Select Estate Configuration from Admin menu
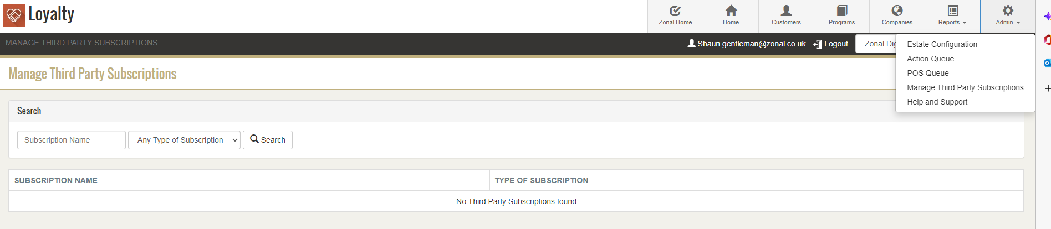This screenshot has height=229, width=1051. pos(942,44)
